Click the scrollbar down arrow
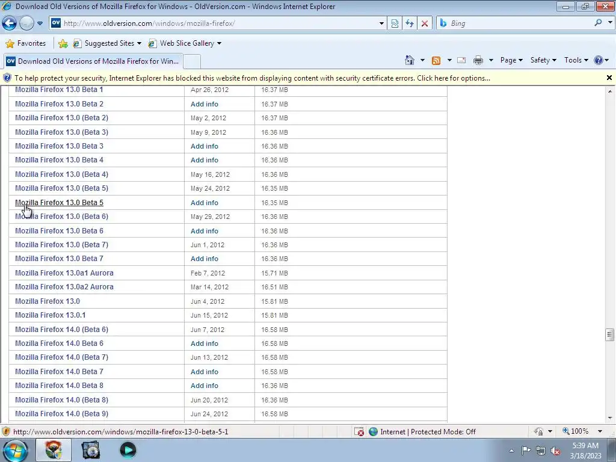Screen dimensions: 616x462 pyautogui.click(x=610, y=419)
